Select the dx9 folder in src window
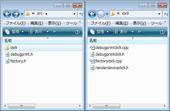 click(x=43, y=48)
